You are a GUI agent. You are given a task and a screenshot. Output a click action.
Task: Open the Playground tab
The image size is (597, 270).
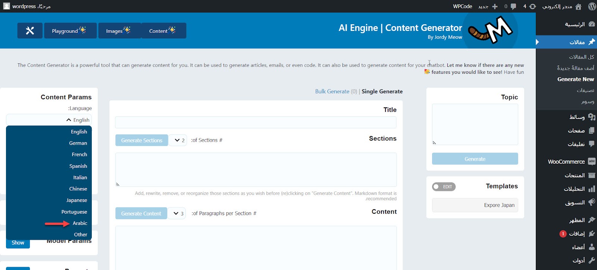click(70, 31)
